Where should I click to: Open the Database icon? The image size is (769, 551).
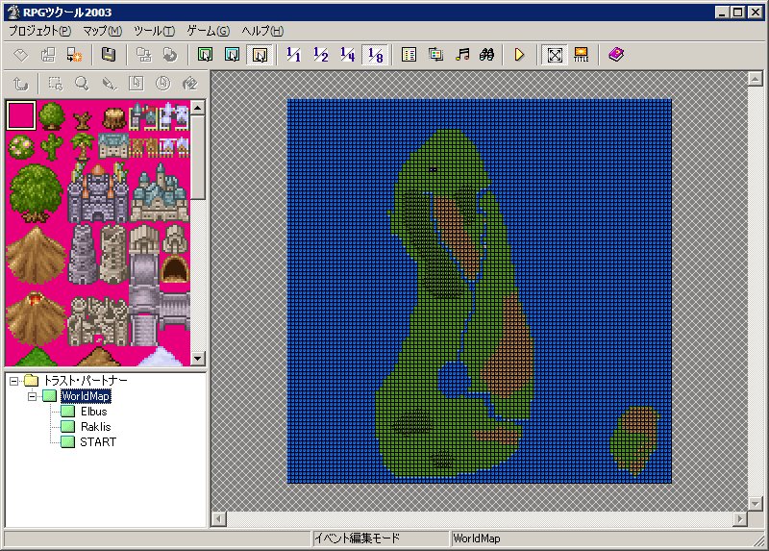click(409, 55)
